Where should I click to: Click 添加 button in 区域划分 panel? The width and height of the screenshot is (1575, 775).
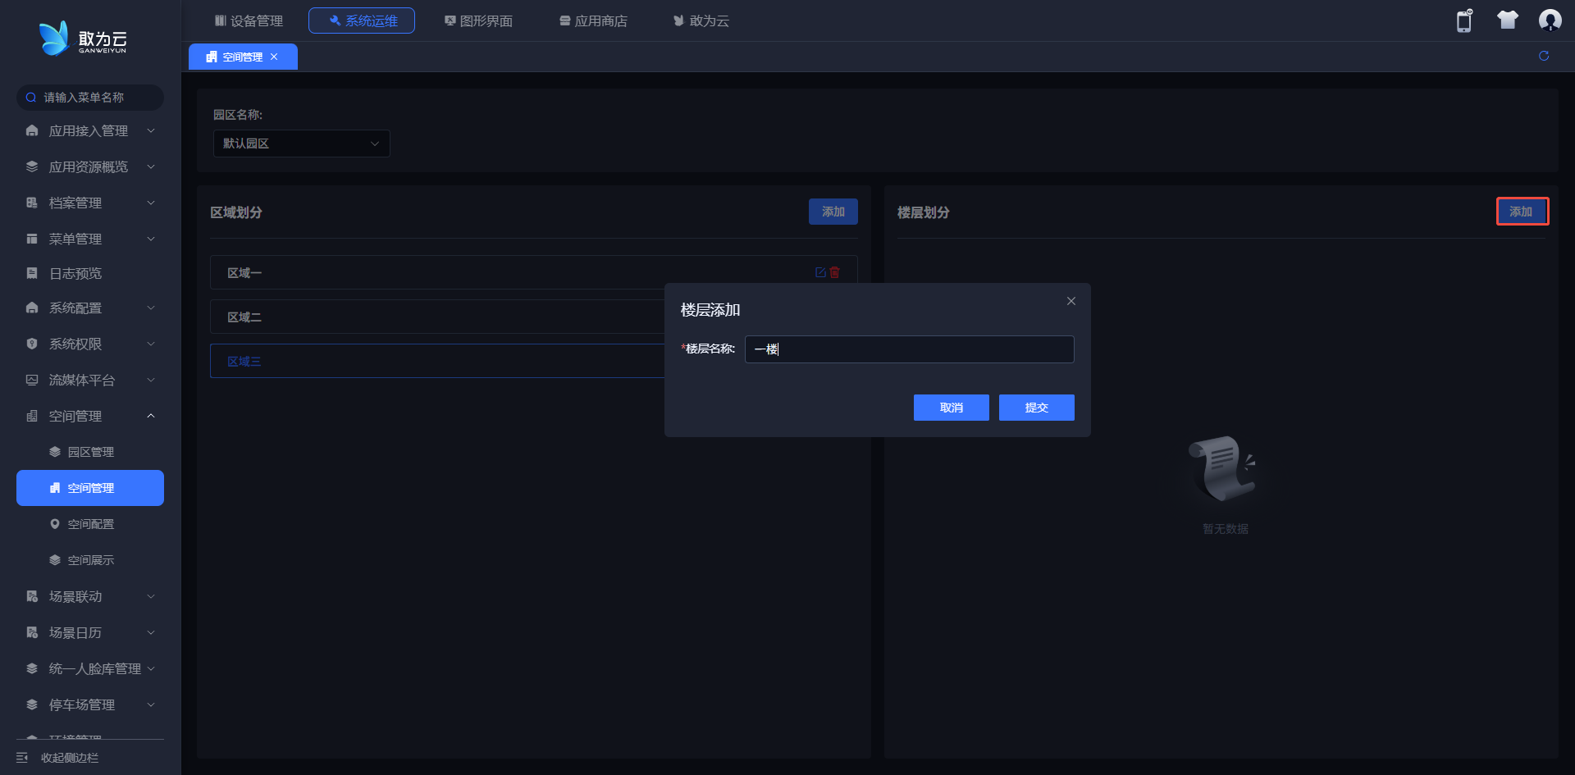click(x=833, y=212)
